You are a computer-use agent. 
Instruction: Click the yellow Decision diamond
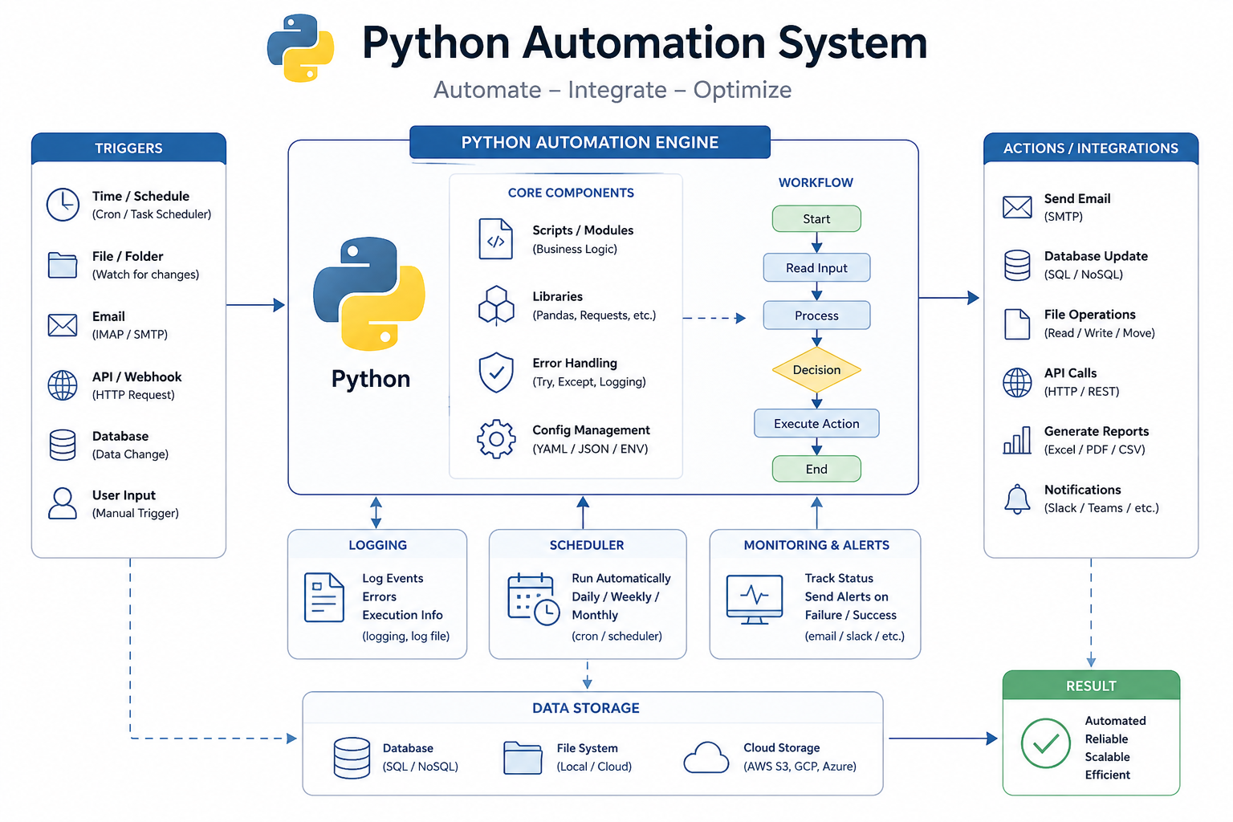(x=816, y=370)
